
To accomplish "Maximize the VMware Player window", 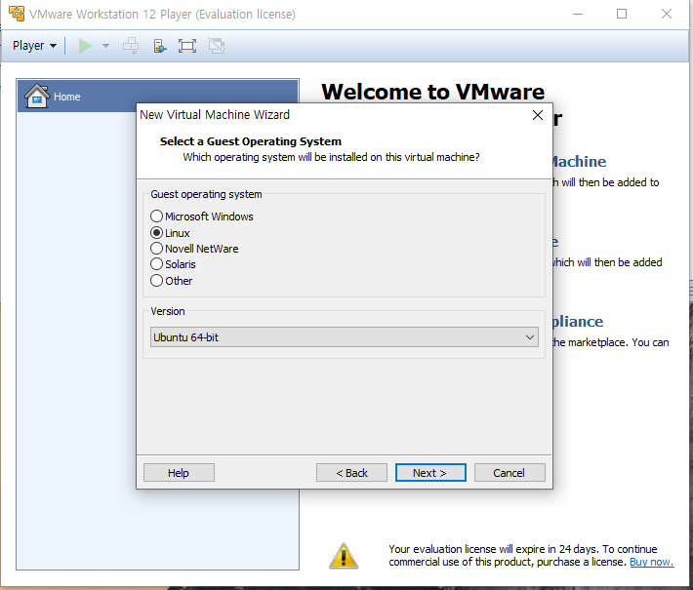I will point(622,14).
